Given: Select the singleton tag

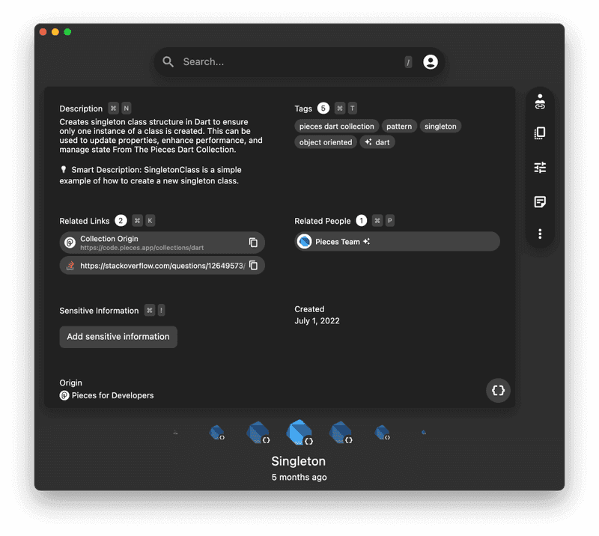Looking at the screenshot, I should tap(440, 126).
